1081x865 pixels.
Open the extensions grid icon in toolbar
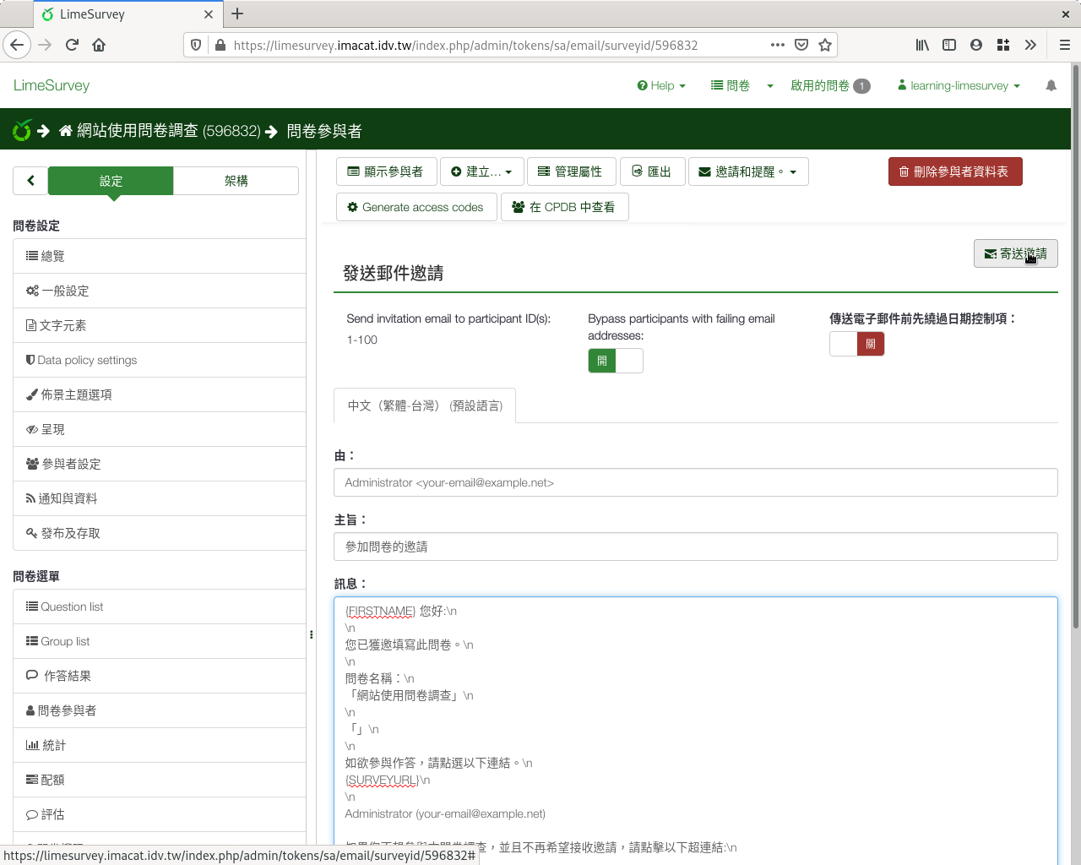coord(1003,45)
